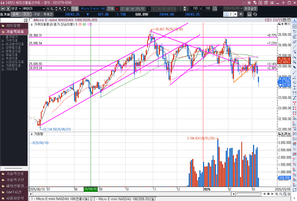
Task: Click the rectangle shape drawing tool
Action: (294, 190)
